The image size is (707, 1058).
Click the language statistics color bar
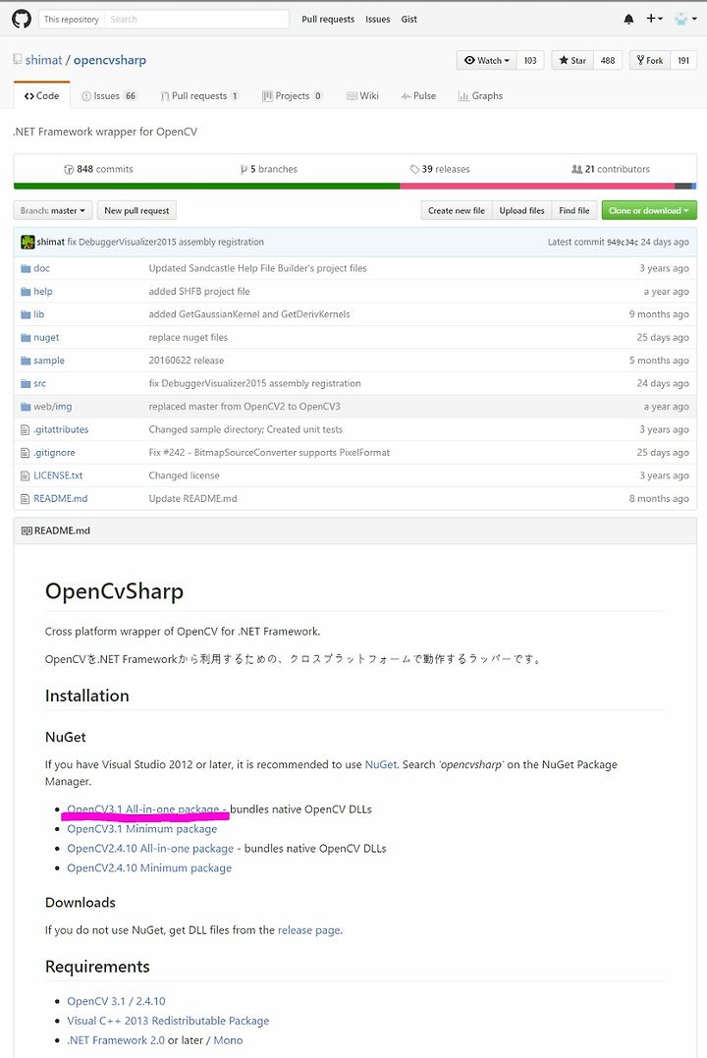(x=354, y=186)
